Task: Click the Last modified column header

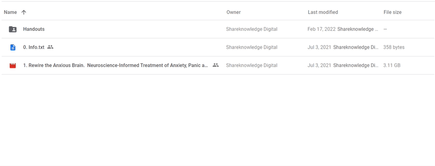Action: coord(323,12)
